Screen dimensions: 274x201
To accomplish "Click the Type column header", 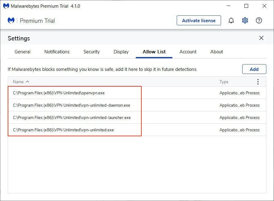I will [x=224, y=82].
